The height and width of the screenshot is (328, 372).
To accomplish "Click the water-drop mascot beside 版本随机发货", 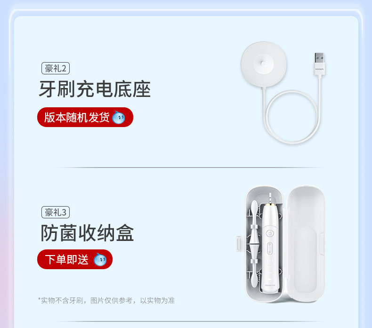I will click(x=119, y=117).
